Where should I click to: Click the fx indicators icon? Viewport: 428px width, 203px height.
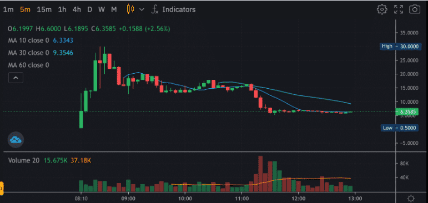pyautogui.click(x=155, y=9)
